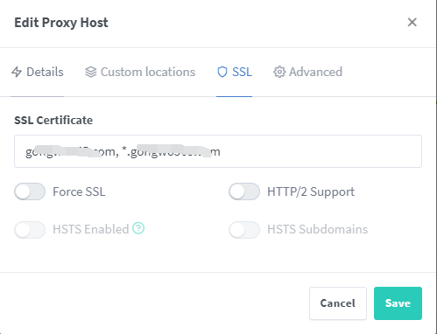Click the Cancel button
This screenshot has height=334, width=437.
338,303
